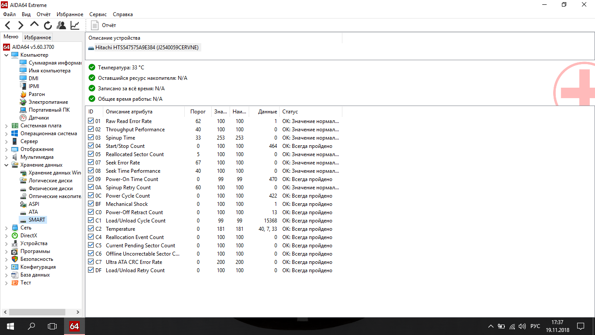Toggle Spinup Time attribute checkbox
Image resolution: width=595 pixels, height=335 pixels.
point(91,137)
